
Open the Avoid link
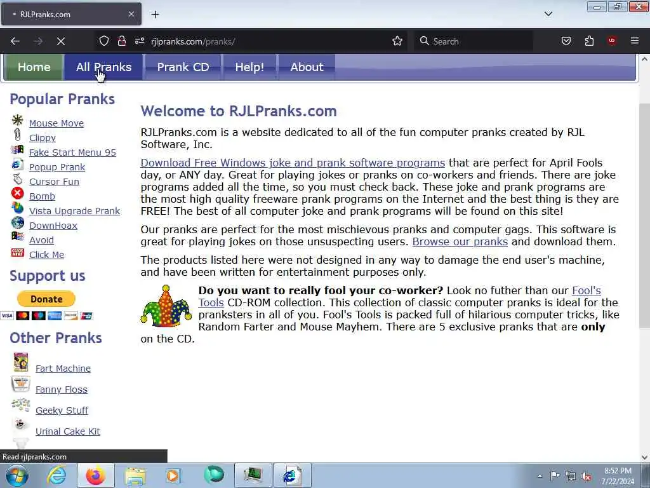(41, 240)
